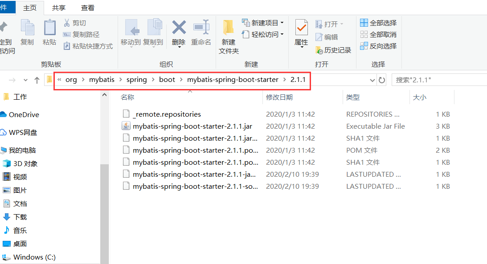Create a New folder (新建文件夹)

[229, 37]
